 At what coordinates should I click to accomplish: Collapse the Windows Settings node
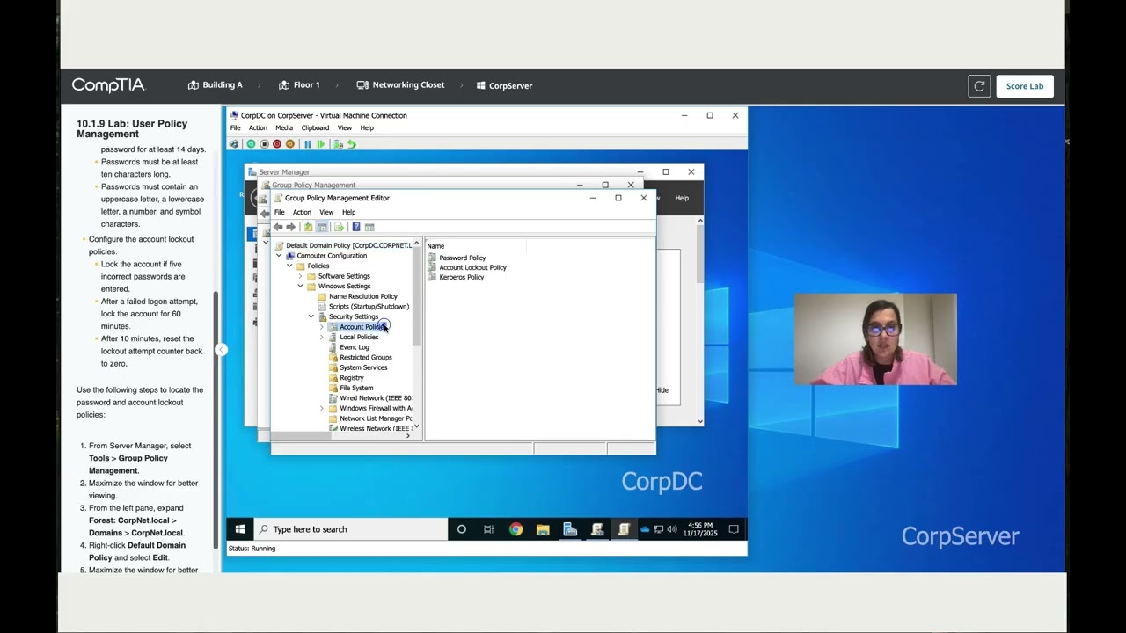point(300,286)
